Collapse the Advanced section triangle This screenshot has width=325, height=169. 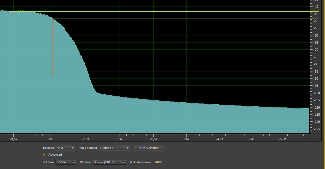44,155
